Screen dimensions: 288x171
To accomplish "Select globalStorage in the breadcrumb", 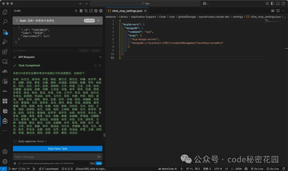I will (x=187, y=17).
